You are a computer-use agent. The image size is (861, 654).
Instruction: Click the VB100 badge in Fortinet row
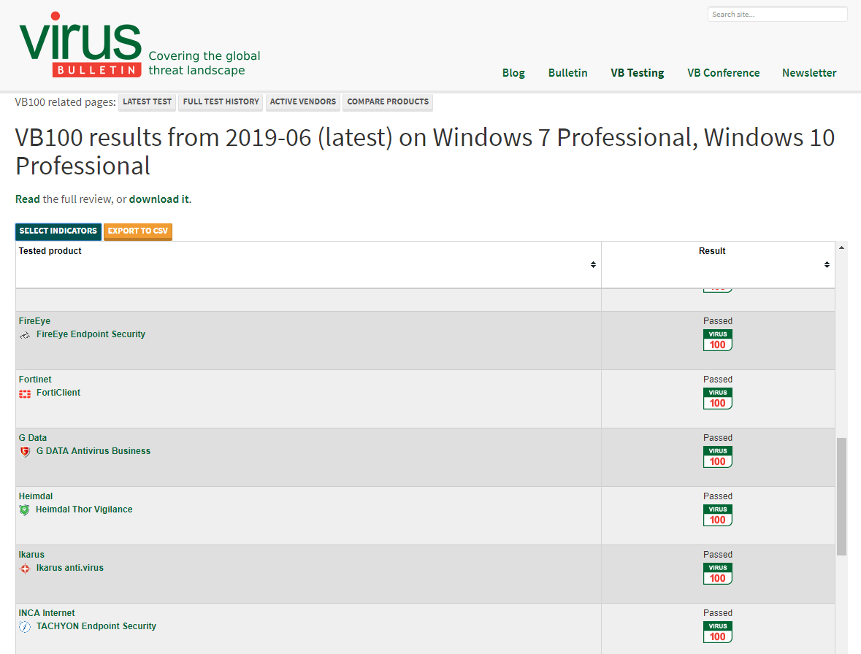(718, 399)
